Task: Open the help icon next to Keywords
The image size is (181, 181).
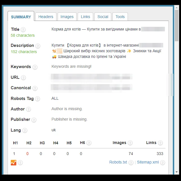Action: pyautogui.click(x=35, y=67)
